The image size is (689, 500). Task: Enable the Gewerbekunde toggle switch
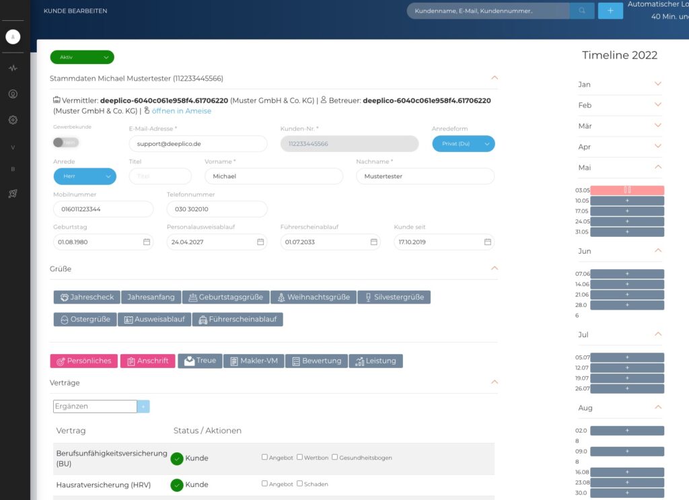point(65,142)
